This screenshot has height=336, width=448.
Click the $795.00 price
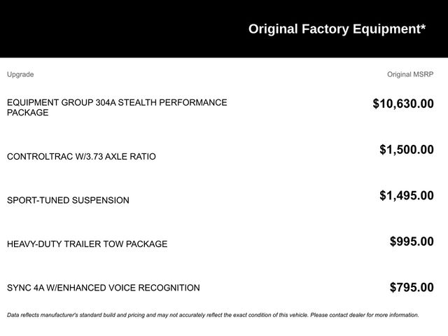coord(412,288)
